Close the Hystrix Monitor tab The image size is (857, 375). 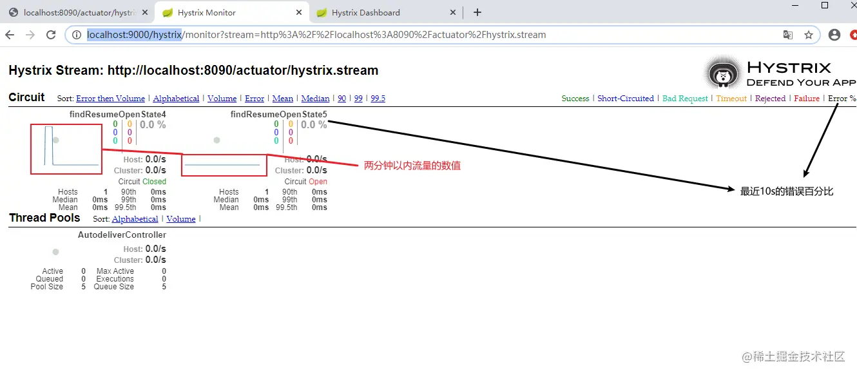(x=297, y=12)
